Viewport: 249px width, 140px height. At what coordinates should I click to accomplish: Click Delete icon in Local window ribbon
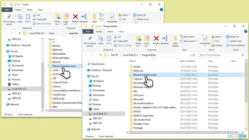pyautogui.click(x=75, y=17)
